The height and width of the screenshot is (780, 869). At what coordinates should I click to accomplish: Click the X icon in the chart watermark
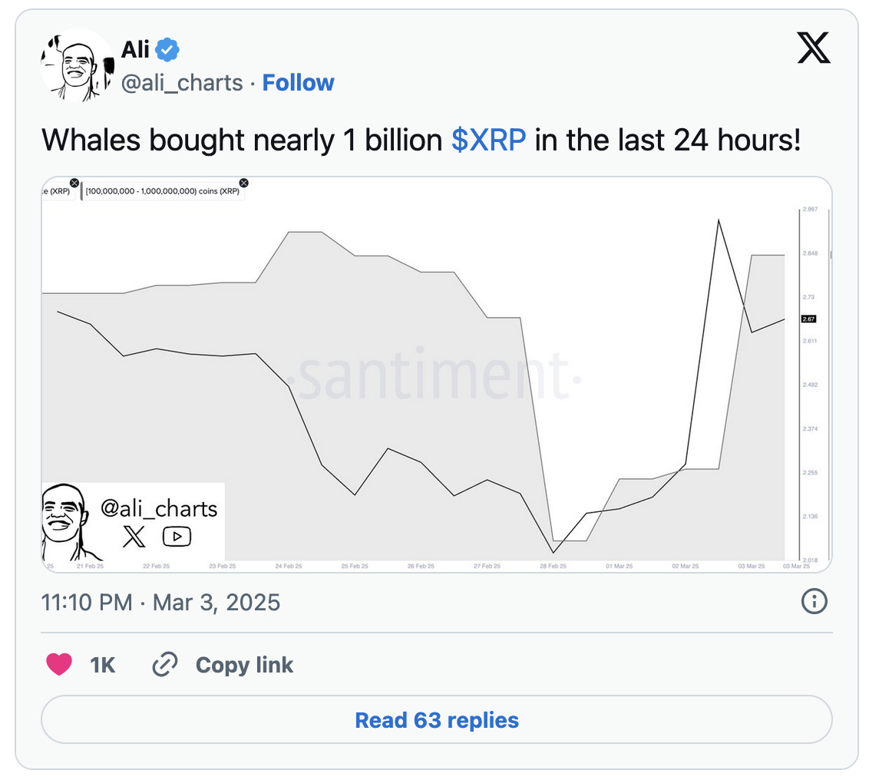click(134, 537)
